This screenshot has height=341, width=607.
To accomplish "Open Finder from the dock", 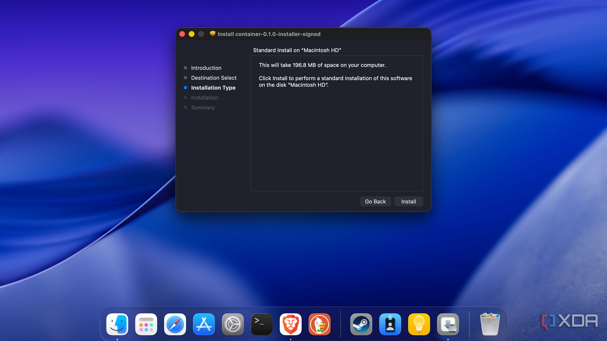I will (117, 324).
